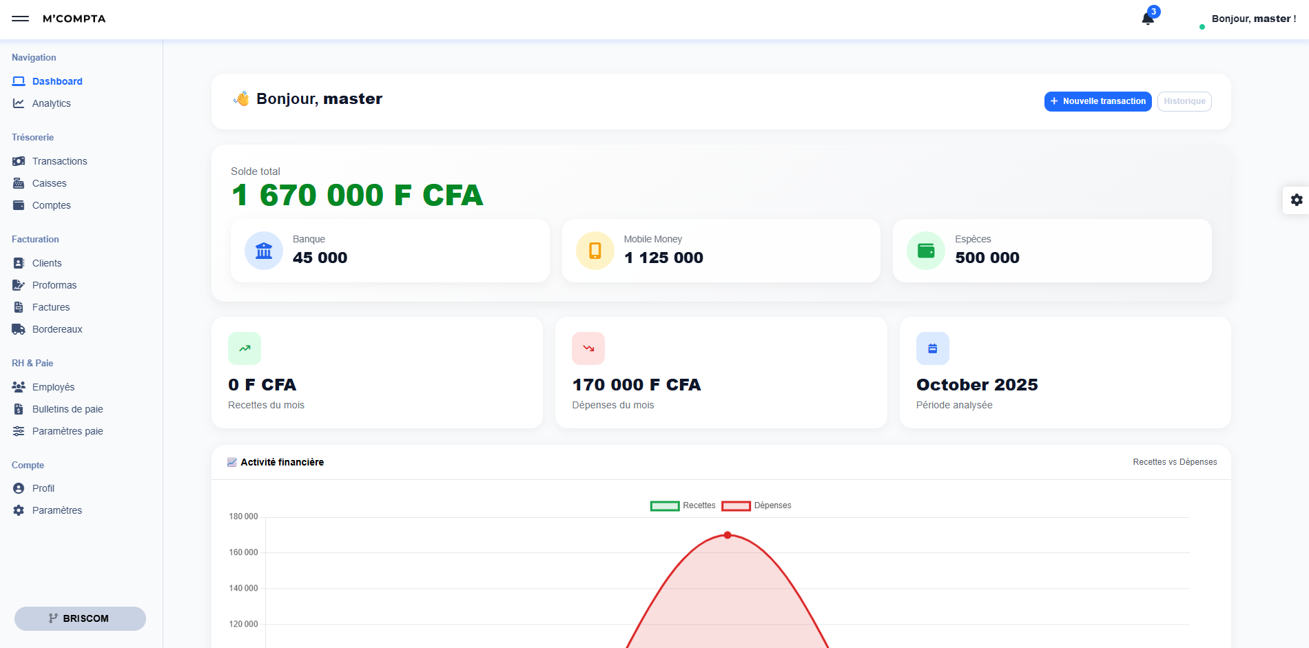The width and height of the screenshot is (1309, 648).
Task: Click the Recettes upward trend icon
Action: tap(245, 348)
